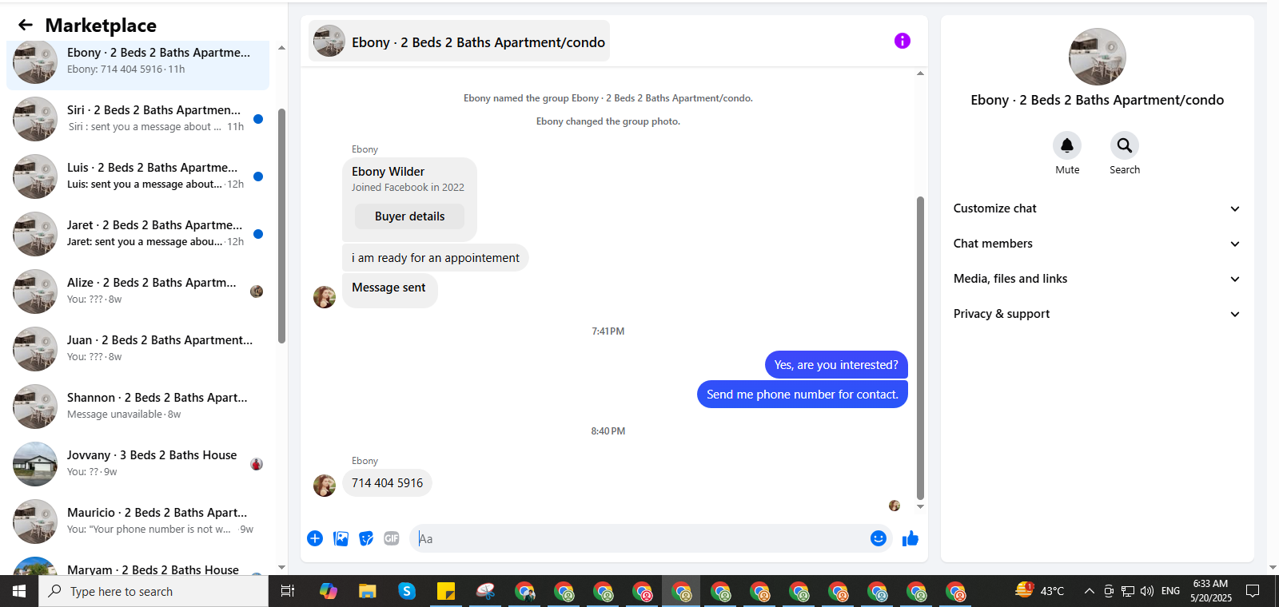
Task: Click the 'Message sent' bubble
Action: 389,289
